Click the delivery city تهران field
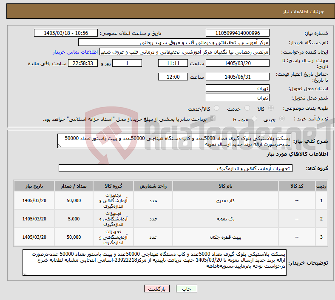335x300 pixels. 237,97
